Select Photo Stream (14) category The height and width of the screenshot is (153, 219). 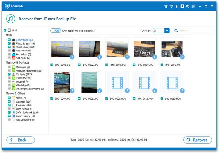pyautogui.click(x=25, y=43)
